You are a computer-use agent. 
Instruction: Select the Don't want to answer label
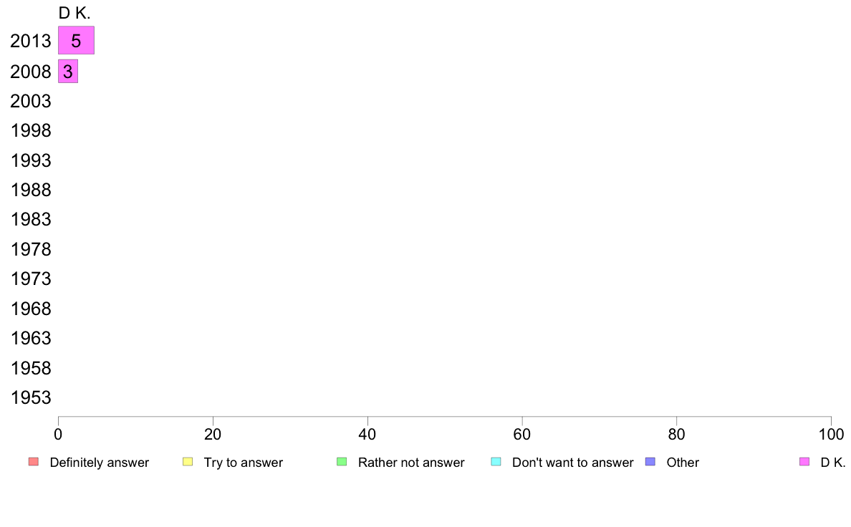pos(572,463)
